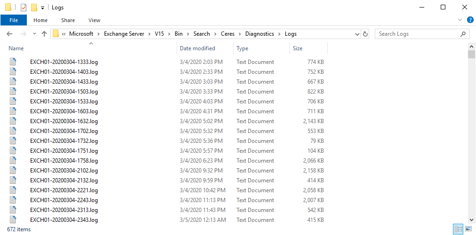Click the 672 items status text

tap(19, 229)
